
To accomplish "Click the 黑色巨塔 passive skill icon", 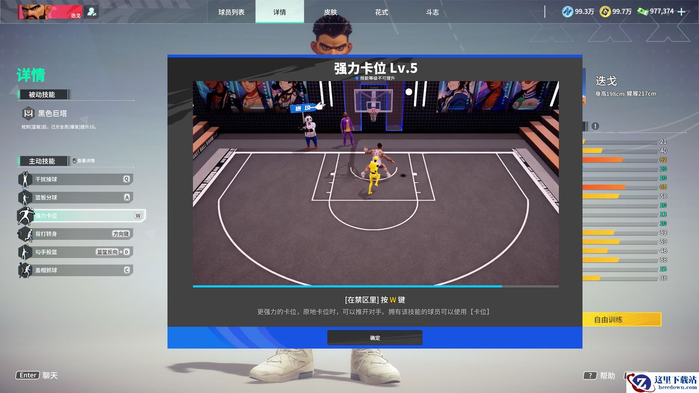I will click(28, 114).
